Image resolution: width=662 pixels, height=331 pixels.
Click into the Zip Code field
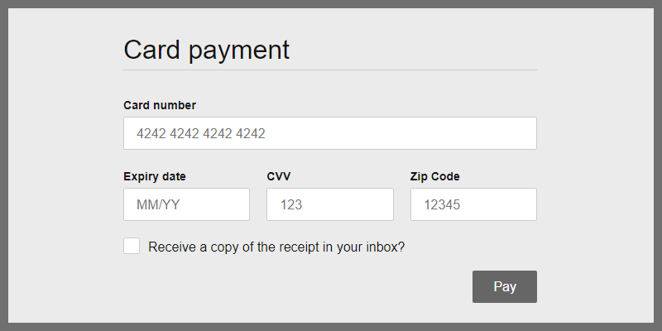(x=473, y=204)
